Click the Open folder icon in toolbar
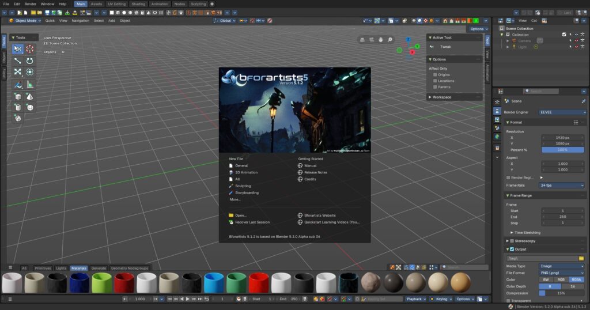The height and width of the screenshot is (310, 590). pyautogui.click(x=33, y=13)
